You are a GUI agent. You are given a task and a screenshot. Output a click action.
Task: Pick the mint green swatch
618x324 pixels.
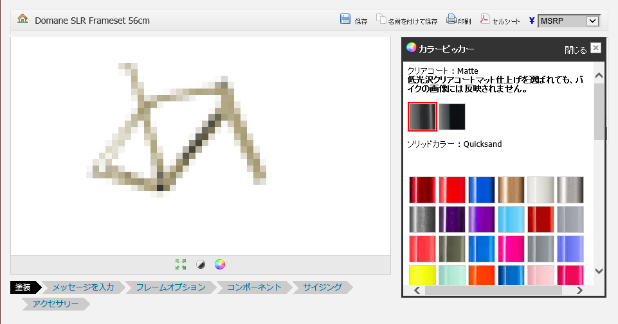[x=452, y=275]
